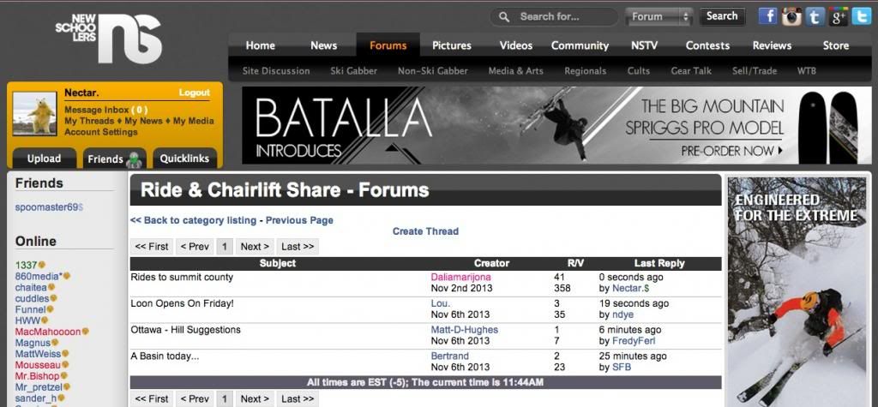Click the bottom Last >> pagination button

[298, 398]
